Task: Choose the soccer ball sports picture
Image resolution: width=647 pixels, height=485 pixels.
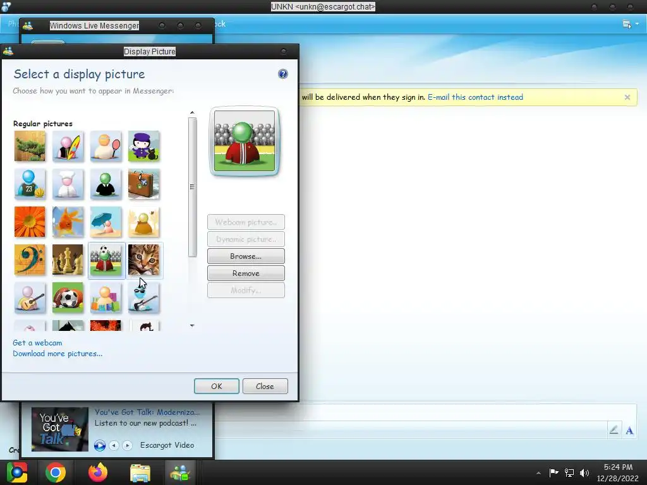Action: [x=68, y=298]
